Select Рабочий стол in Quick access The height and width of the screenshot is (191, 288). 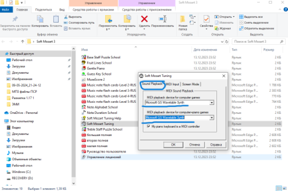coord(22,60)
